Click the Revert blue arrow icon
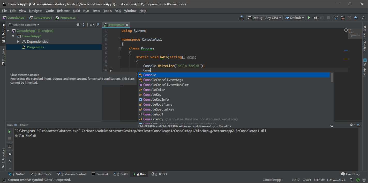Screen dimensions: 368x183 point(356,18)
